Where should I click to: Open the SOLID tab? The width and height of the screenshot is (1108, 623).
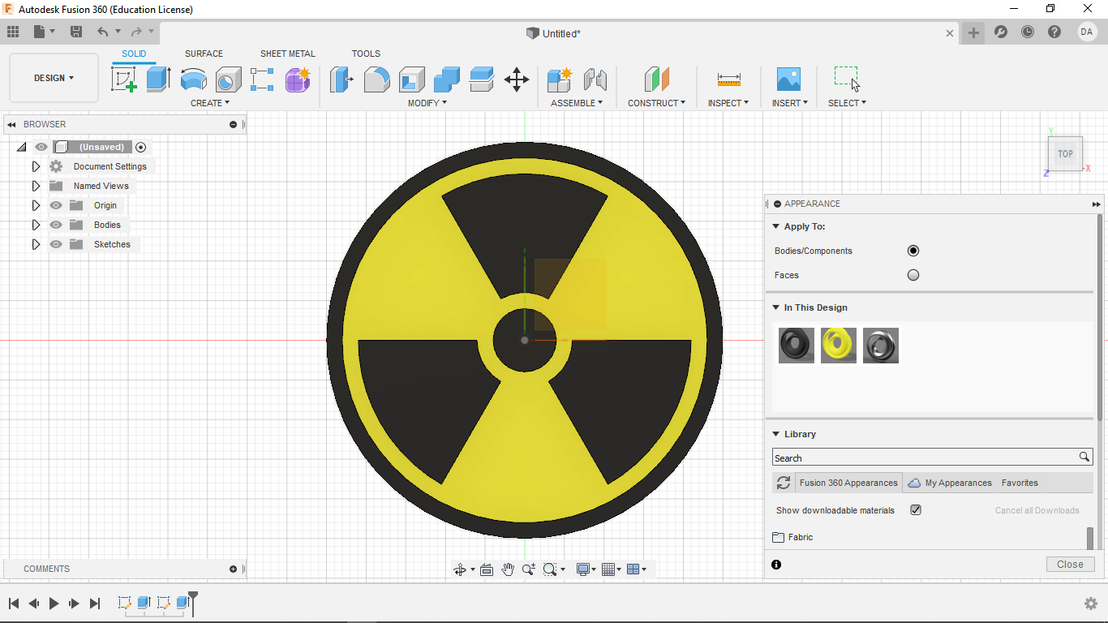[134, 54]
